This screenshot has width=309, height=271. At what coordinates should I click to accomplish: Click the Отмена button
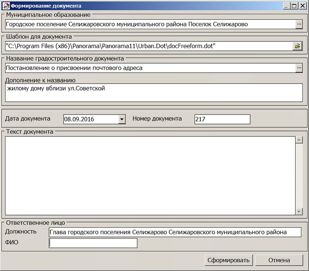(x=279, y=260)
